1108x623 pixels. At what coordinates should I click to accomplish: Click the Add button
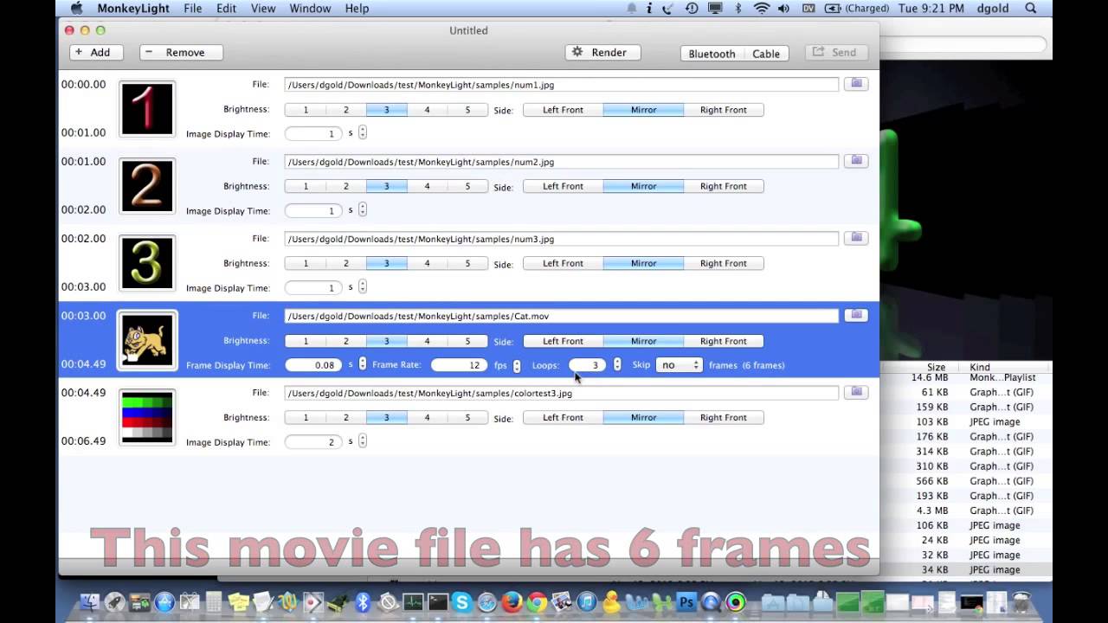96,52
